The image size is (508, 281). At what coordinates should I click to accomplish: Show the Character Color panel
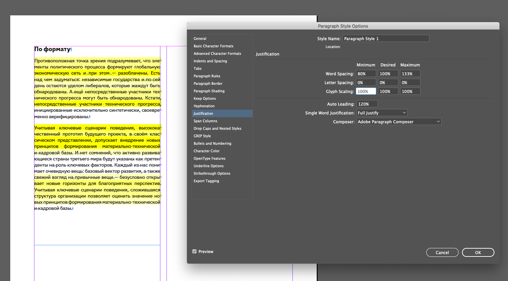click(x=207, y=151)
